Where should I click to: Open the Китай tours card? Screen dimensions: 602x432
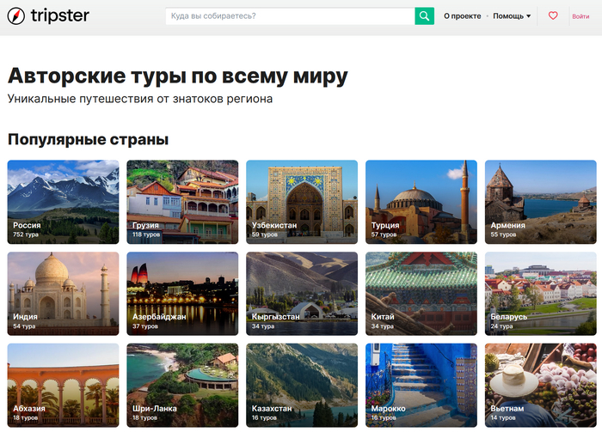coord(421,294)
